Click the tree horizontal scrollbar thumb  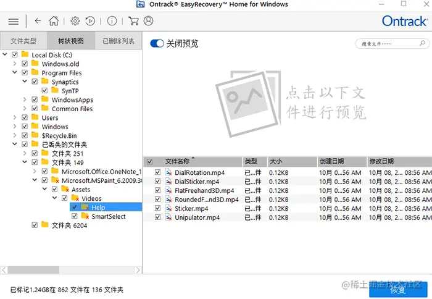[33, 270]
